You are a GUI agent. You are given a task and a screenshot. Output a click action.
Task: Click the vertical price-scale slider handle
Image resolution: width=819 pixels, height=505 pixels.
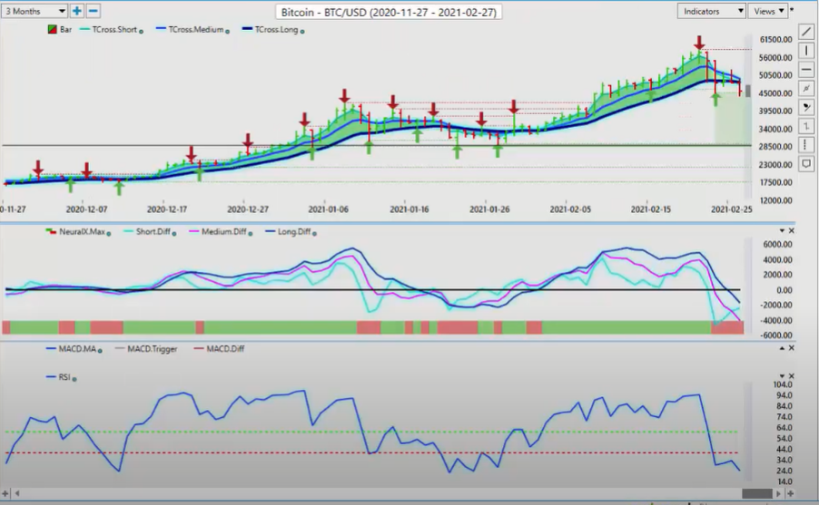click(748, 91)
